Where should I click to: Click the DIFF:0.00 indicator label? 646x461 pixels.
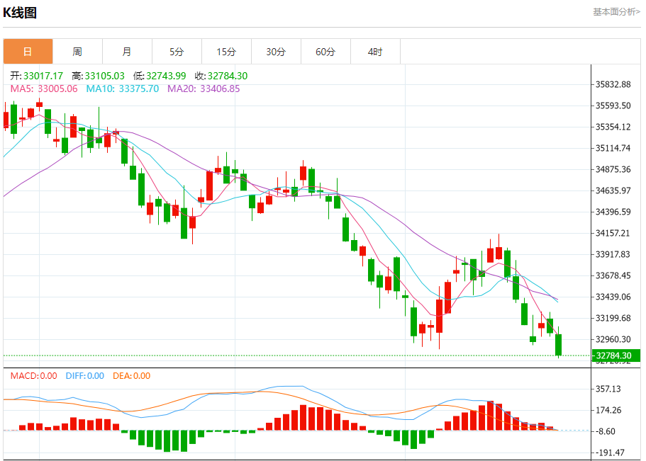click(x=85, y=376)
